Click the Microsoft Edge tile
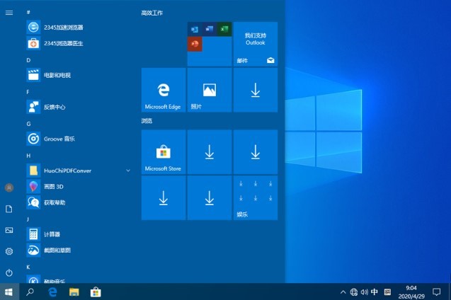Screen dimensions: 451x300 coord(164,90)
